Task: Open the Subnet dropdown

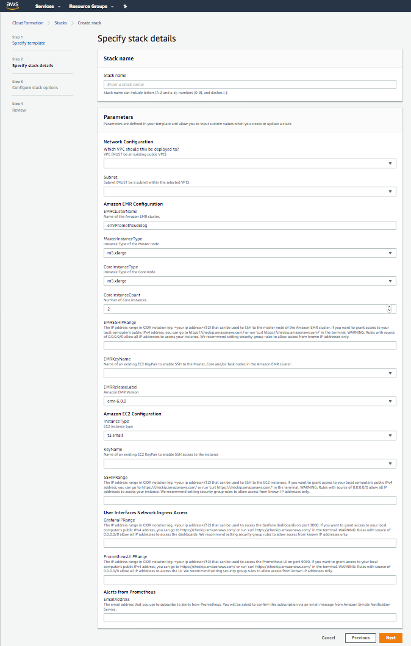Action: pos(249,192)
